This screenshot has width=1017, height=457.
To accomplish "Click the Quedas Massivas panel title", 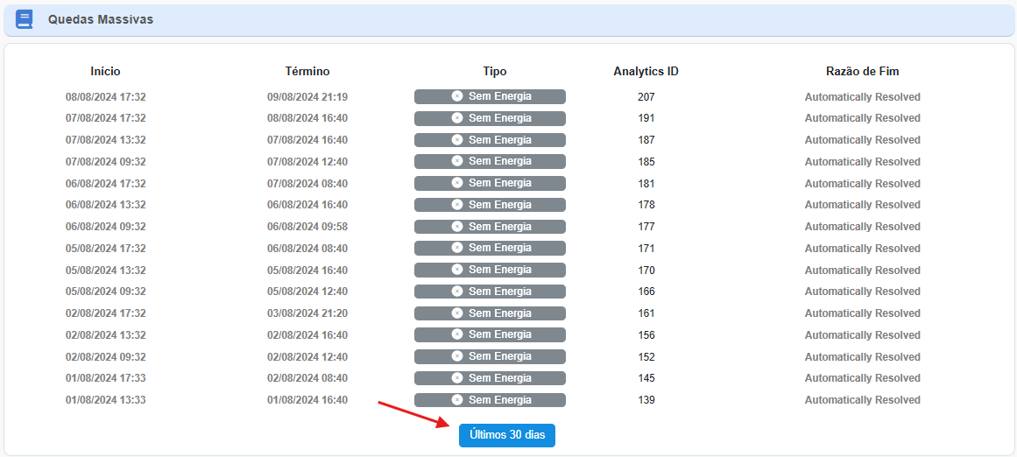I will pos(101,19).
